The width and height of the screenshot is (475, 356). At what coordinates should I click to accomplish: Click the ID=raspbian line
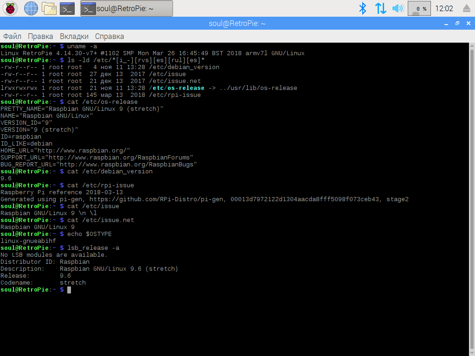click(x=21, y=137)
